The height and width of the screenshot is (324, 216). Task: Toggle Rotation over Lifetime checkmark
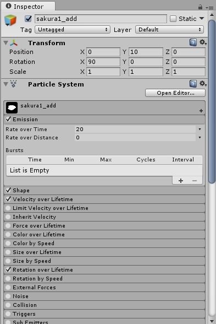[x=8, y=269]
